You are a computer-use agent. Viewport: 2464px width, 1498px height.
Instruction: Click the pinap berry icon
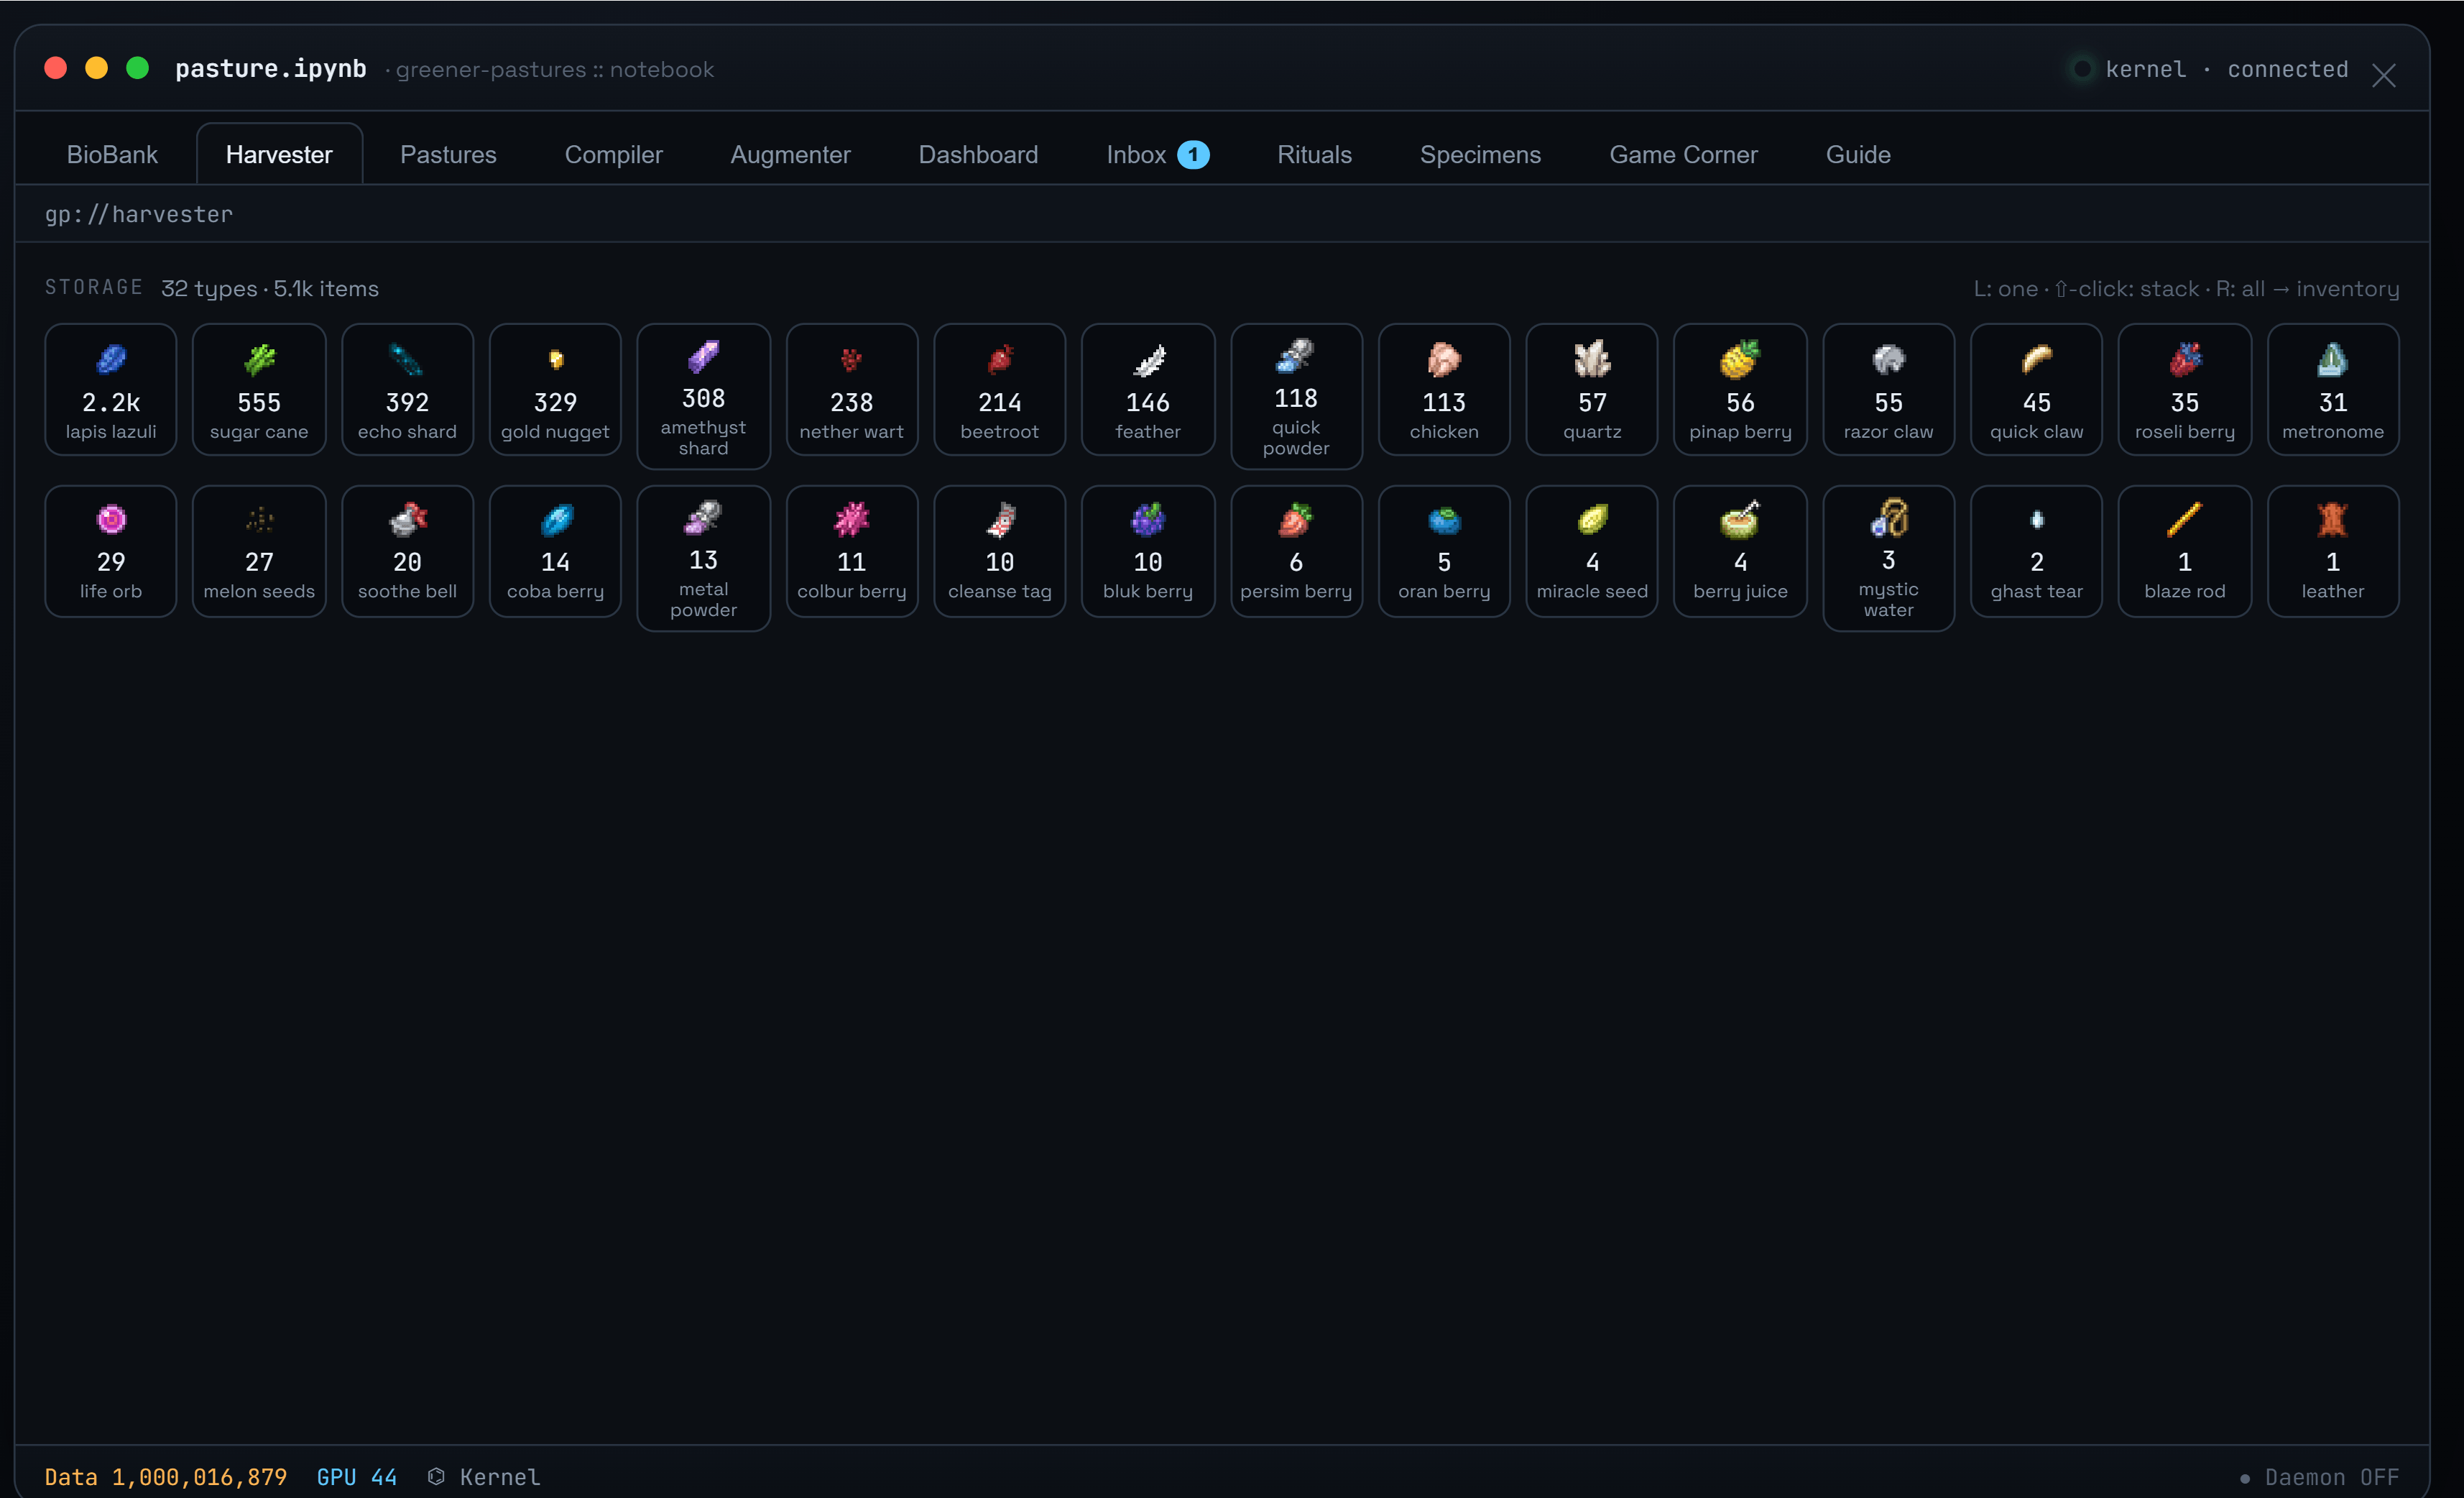[x=1740, y=359]
